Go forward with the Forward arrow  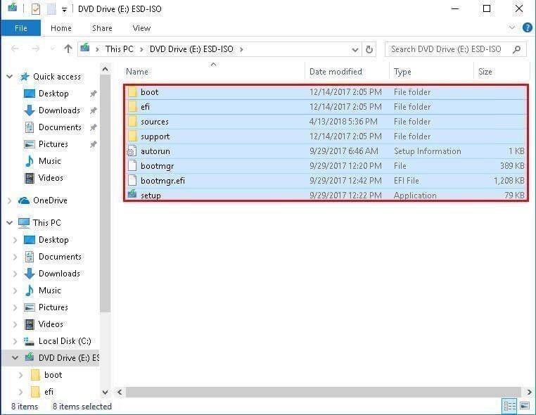pos(35,49)
